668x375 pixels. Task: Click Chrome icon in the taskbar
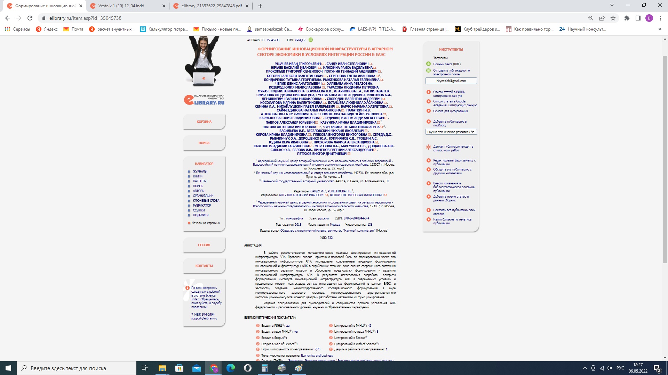click(214, 368)
